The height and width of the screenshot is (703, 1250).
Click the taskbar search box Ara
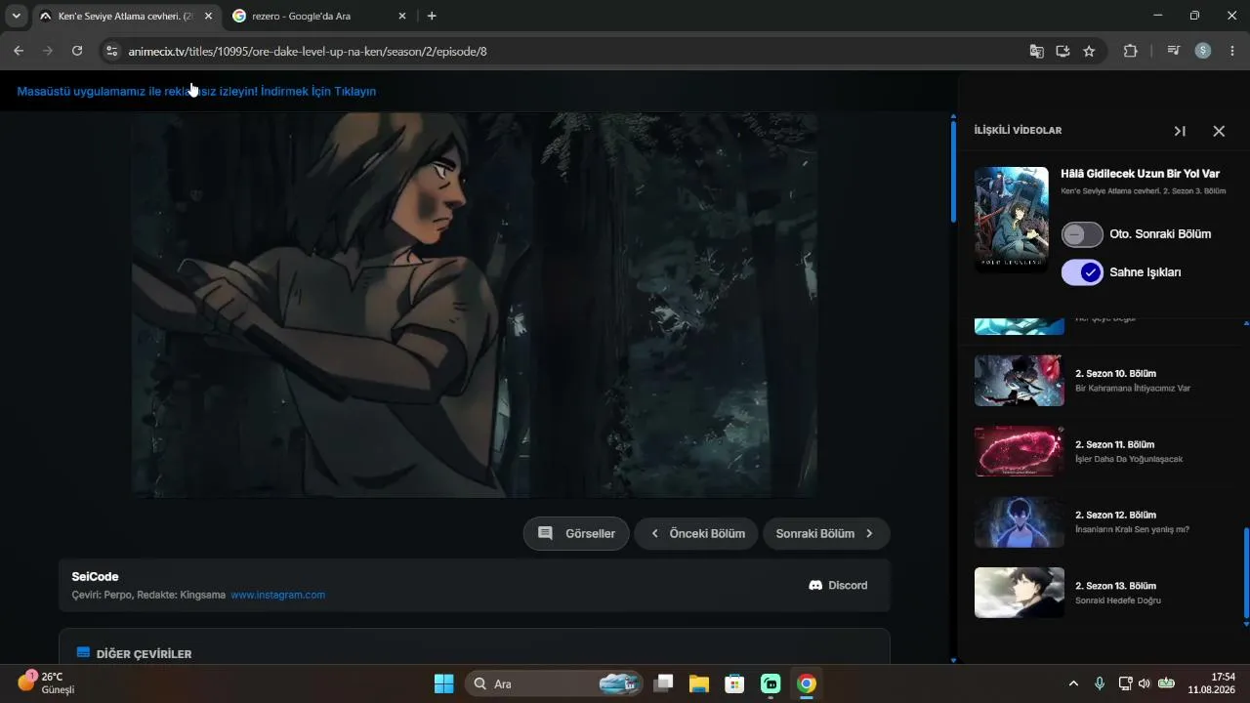click(554, 683)
